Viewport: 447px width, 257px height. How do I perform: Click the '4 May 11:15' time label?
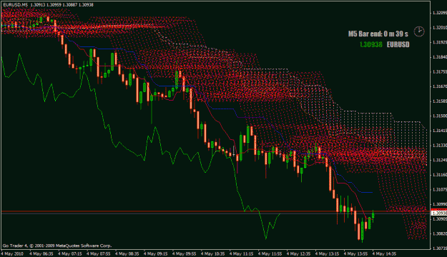tap(241, 253)
